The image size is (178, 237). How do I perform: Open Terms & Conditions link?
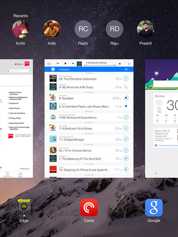(x=18, y=113)
